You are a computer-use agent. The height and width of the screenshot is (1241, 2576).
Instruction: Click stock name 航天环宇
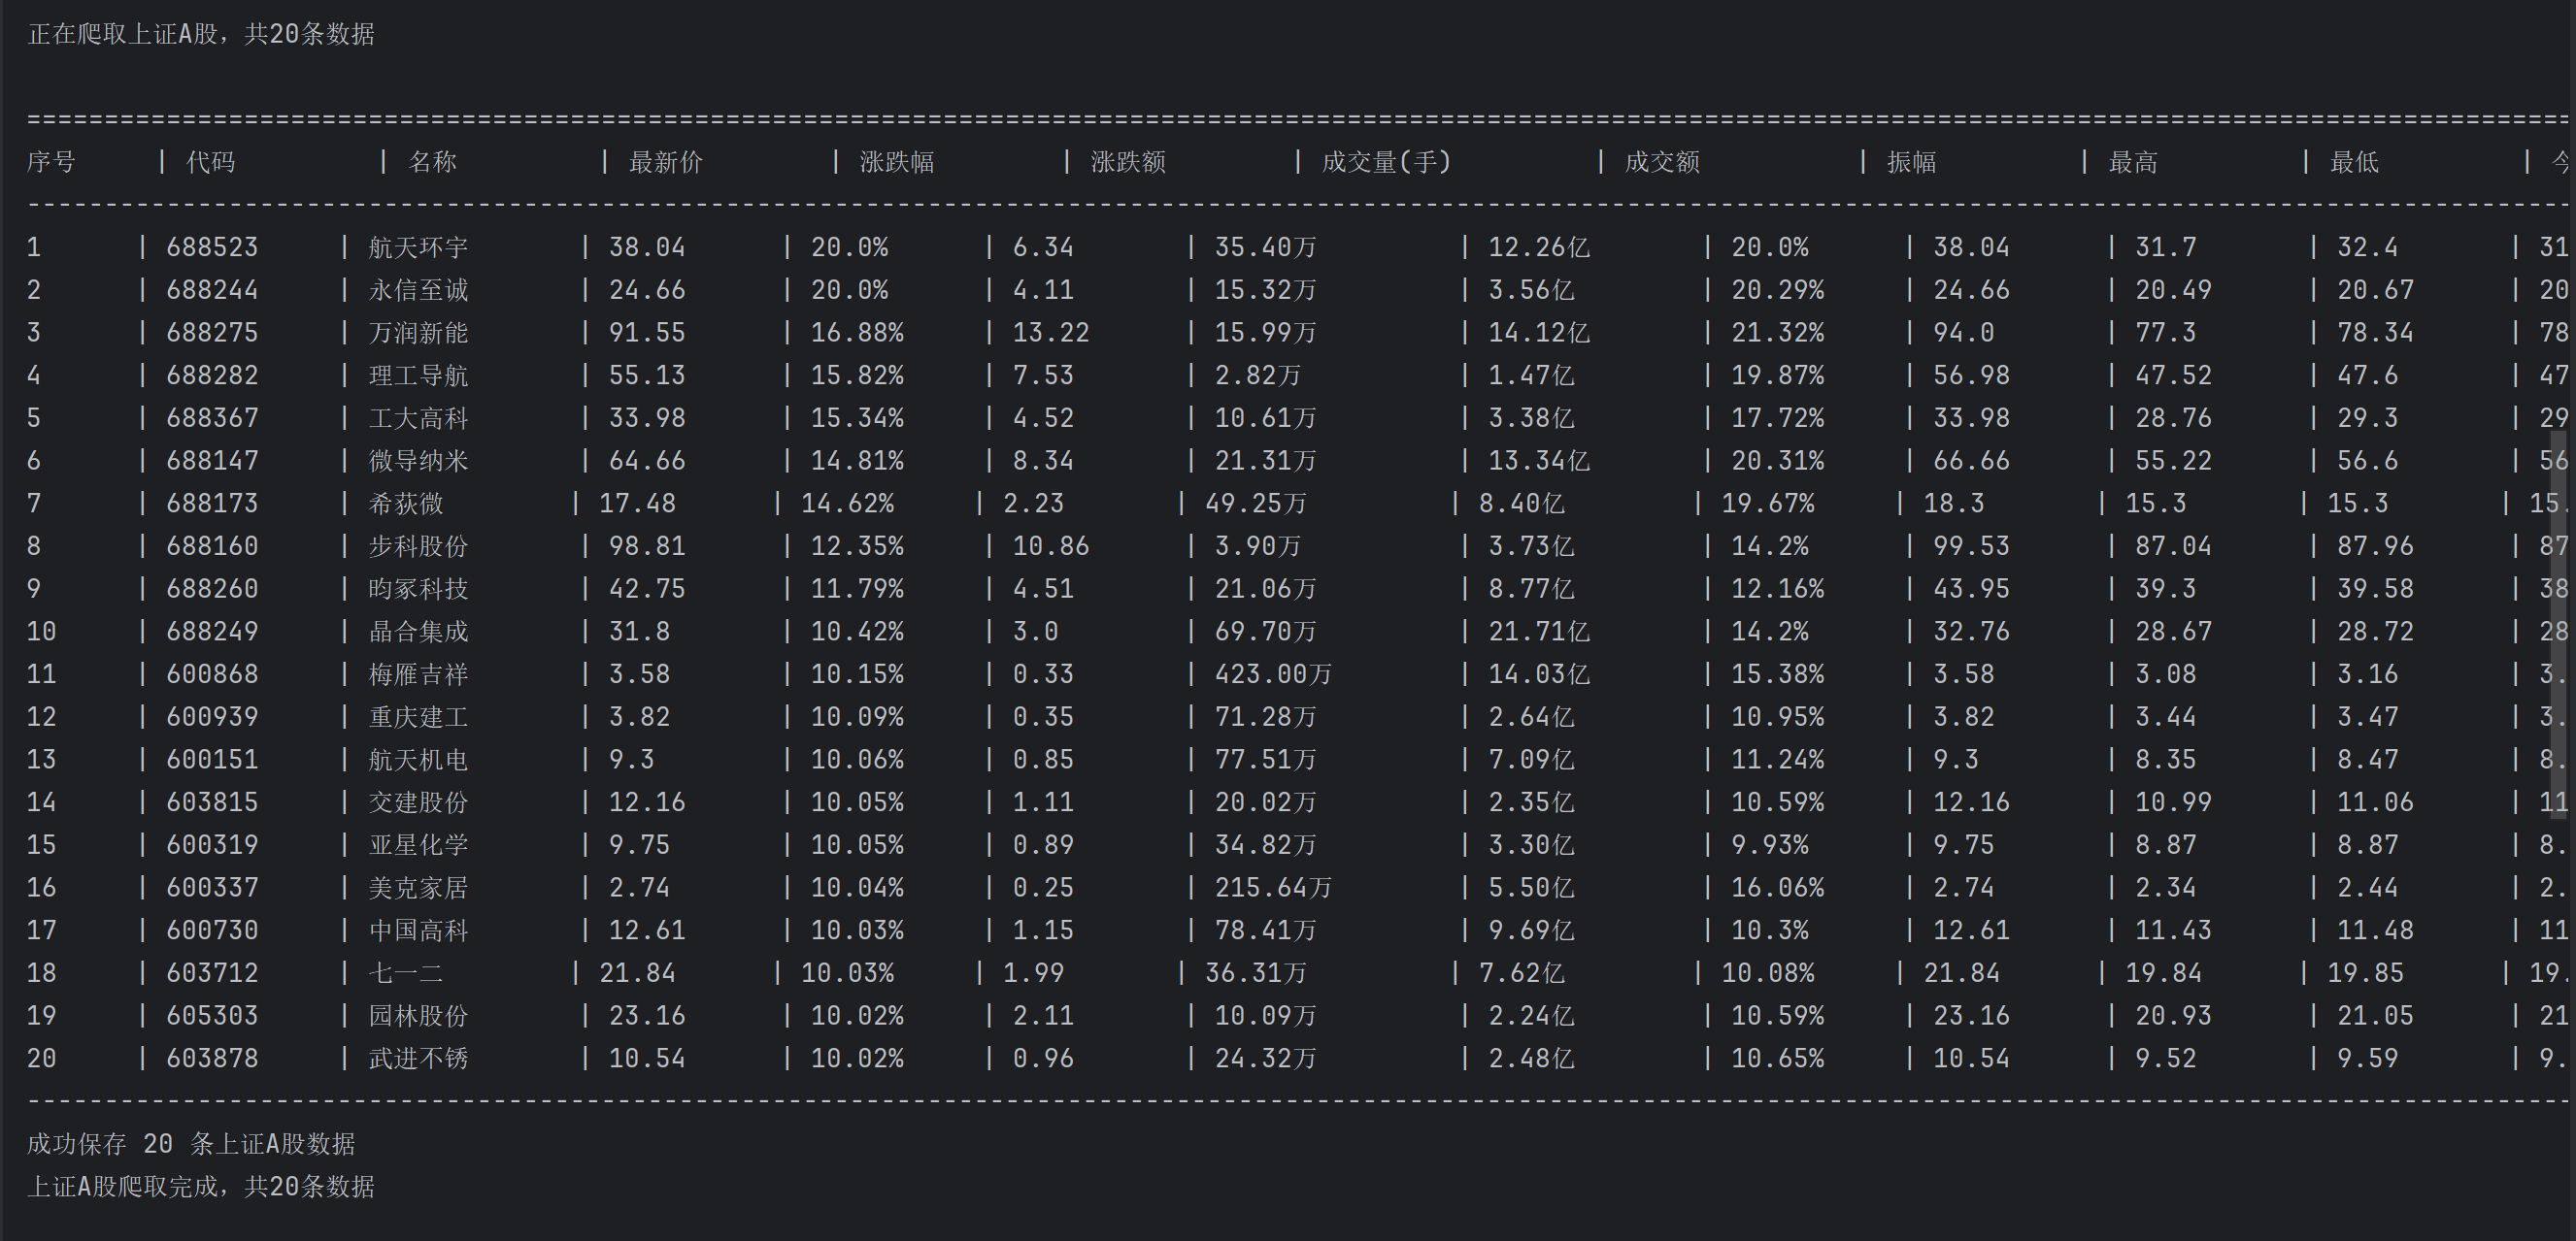point(418,246)
